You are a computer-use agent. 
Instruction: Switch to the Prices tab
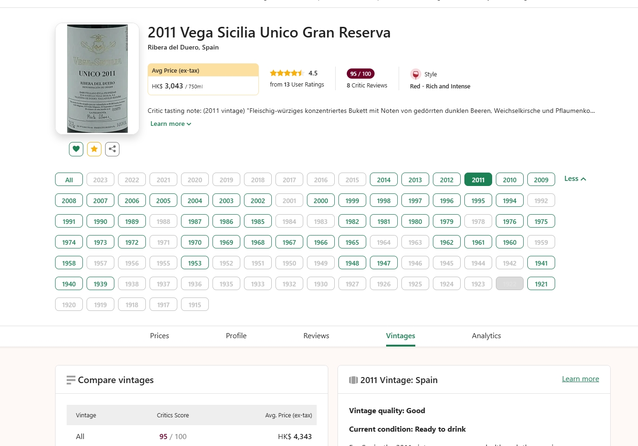159,336
